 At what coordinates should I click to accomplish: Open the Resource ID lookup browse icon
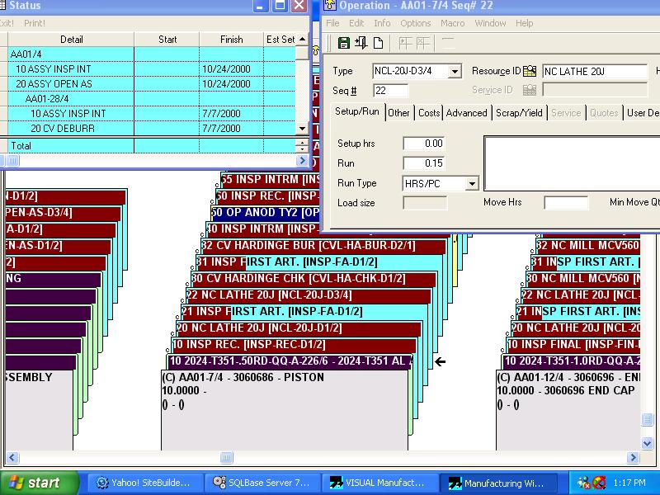(530, 72)
